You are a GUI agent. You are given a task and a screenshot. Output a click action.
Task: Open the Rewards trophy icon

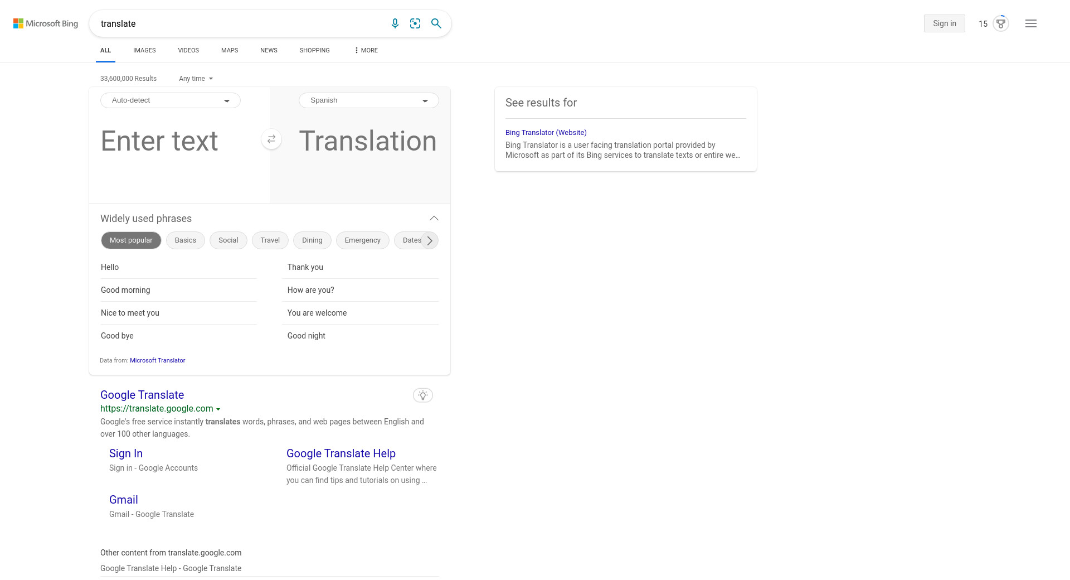coord(1001,23)
